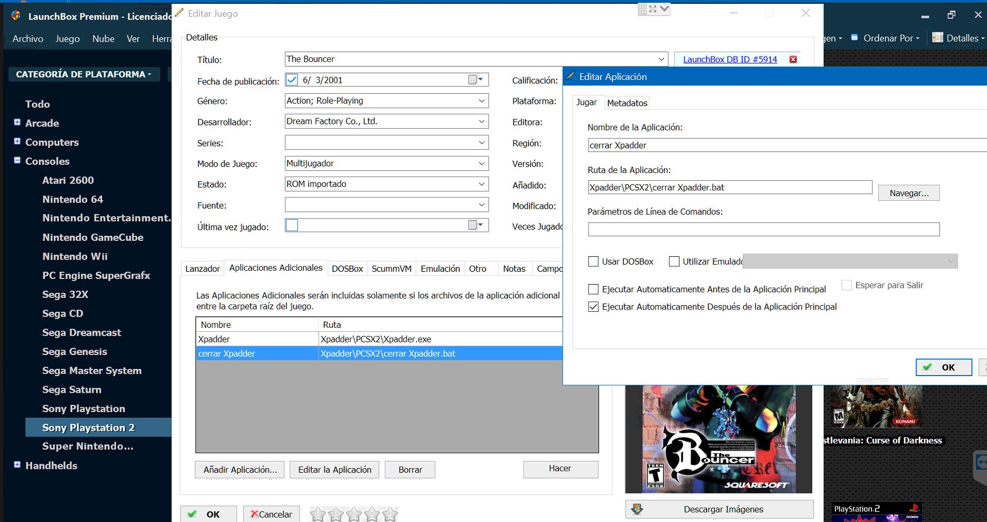Click pencil icon in Editar Aplicación title

coord(571,76)
